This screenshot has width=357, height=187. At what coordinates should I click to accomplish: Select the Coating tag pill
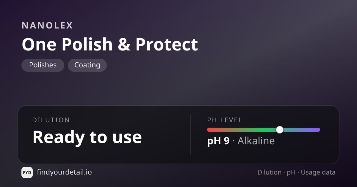(x=87, y=65)
